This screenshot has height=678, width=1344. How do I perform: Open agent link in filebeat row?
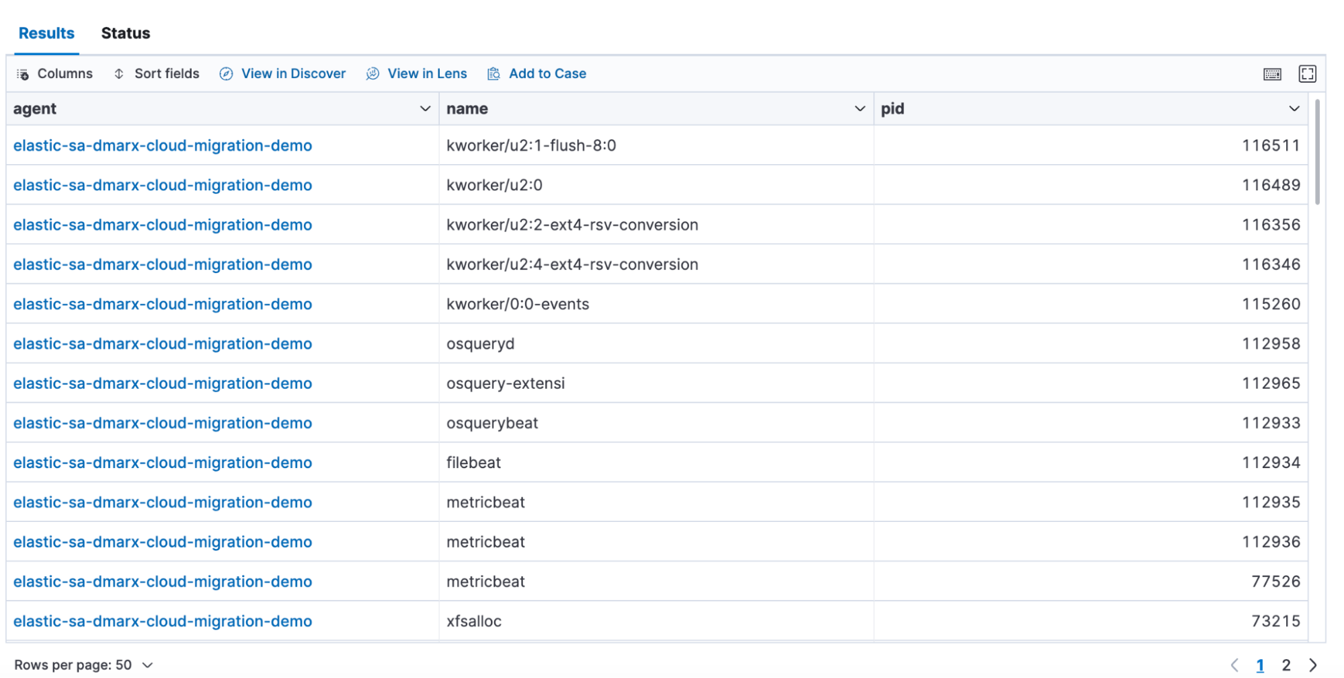click(x=163, y=463)
